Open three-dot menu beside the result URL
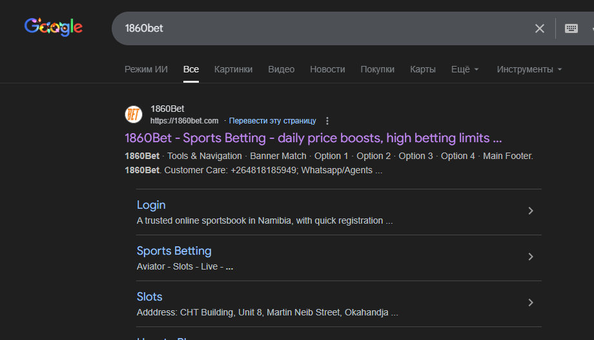The image size is (594, 340). point(327,121)
